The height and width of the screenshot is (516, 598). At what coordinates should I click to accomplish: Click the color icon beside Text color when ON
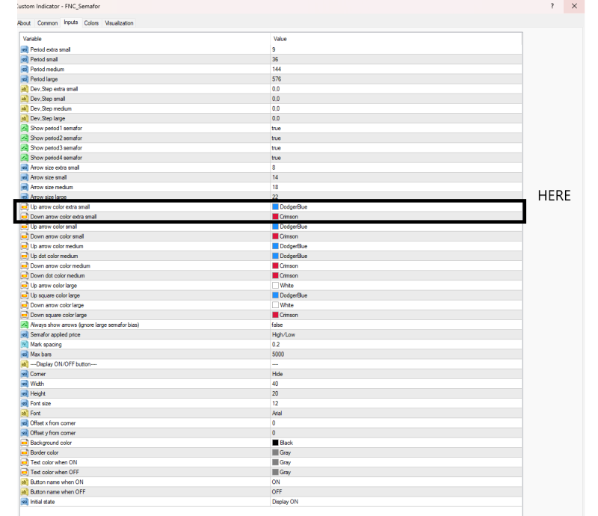pyautogui.click(x=25, y=462)
